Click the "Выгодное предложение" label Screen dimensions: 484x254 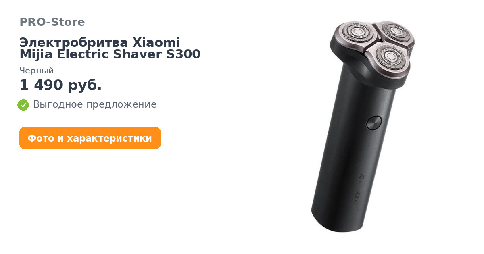(95, 105)
